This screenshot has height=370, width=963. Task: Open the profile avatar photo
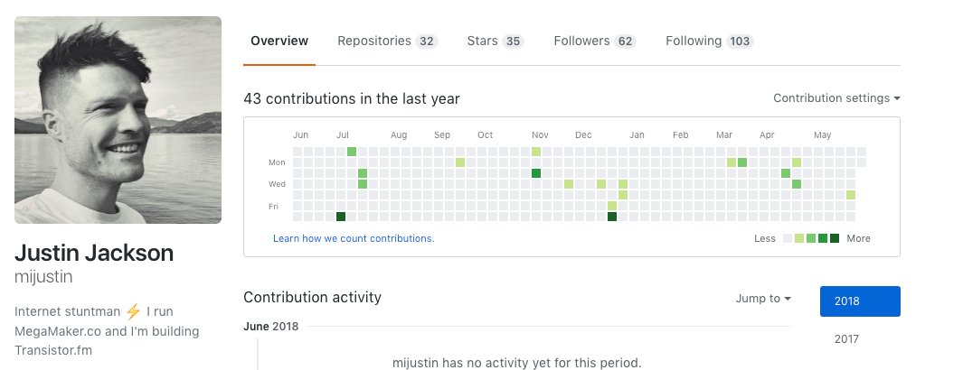click(x=118, y=119)
